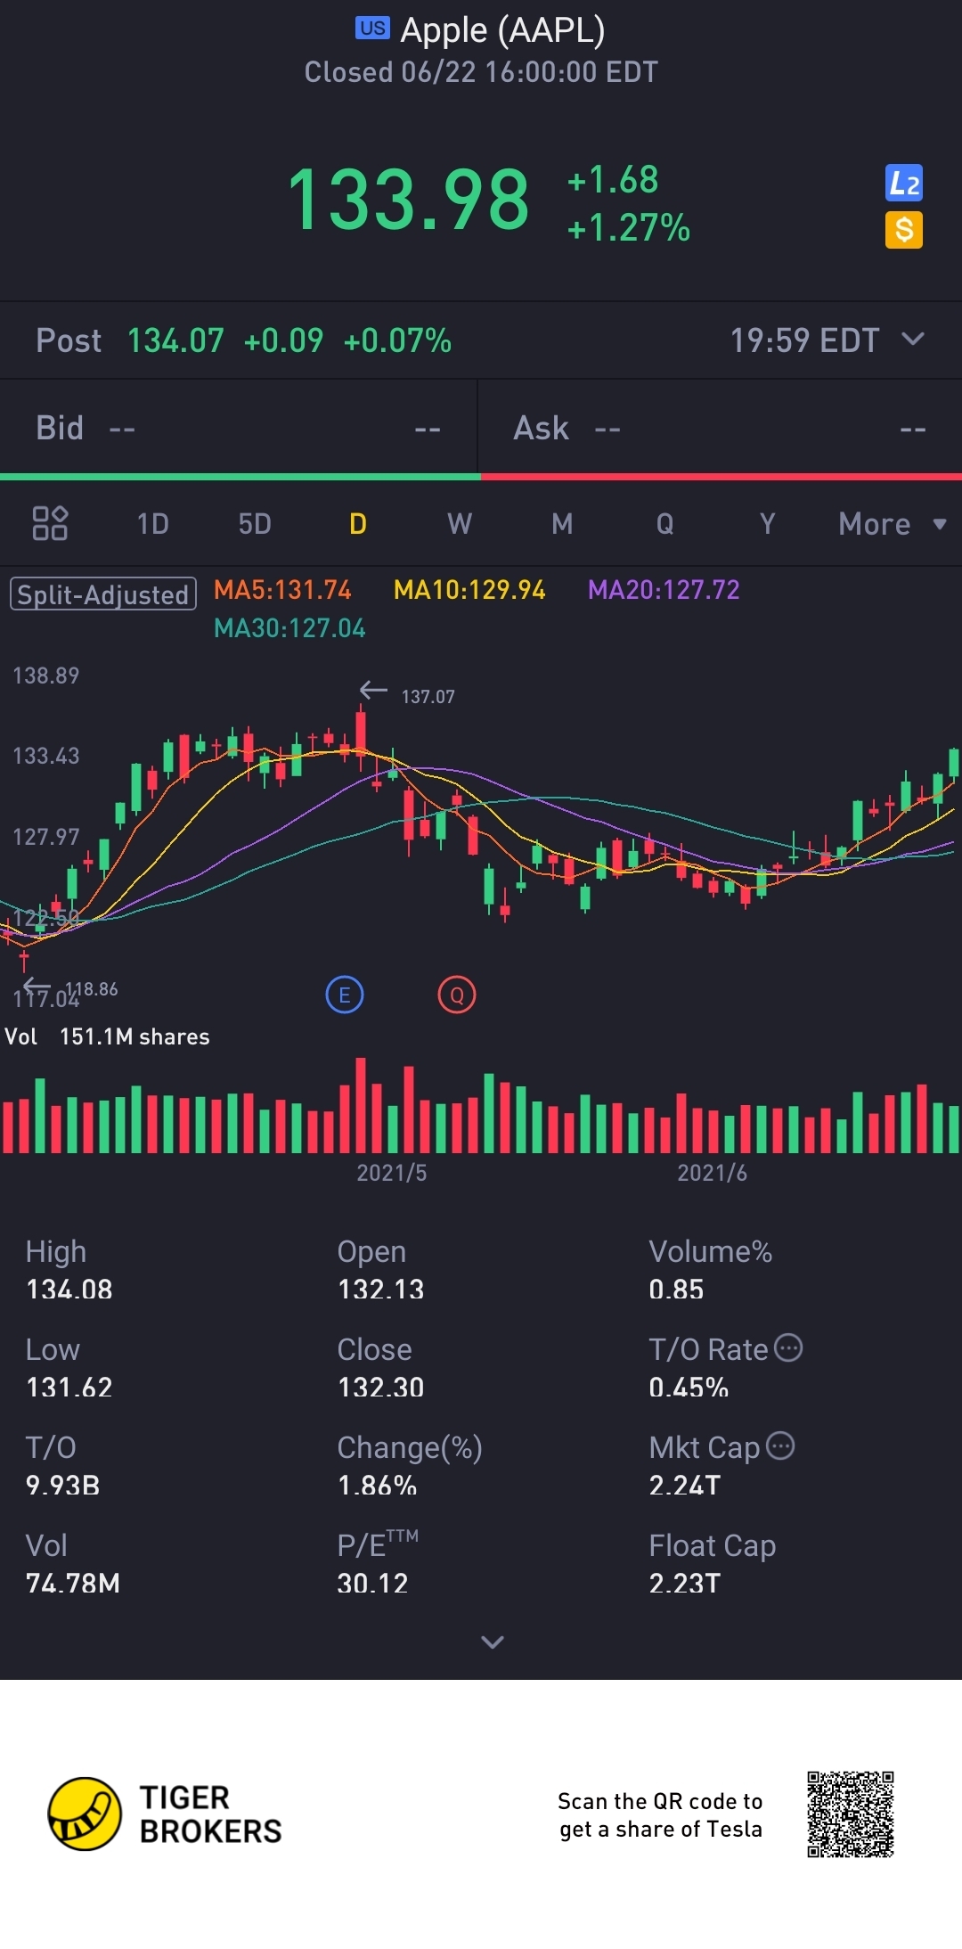Image resolution: width=962 pixels, height=1949 pixels.
Task: Tap Scan the QR code text
Action: [660, 1814]
